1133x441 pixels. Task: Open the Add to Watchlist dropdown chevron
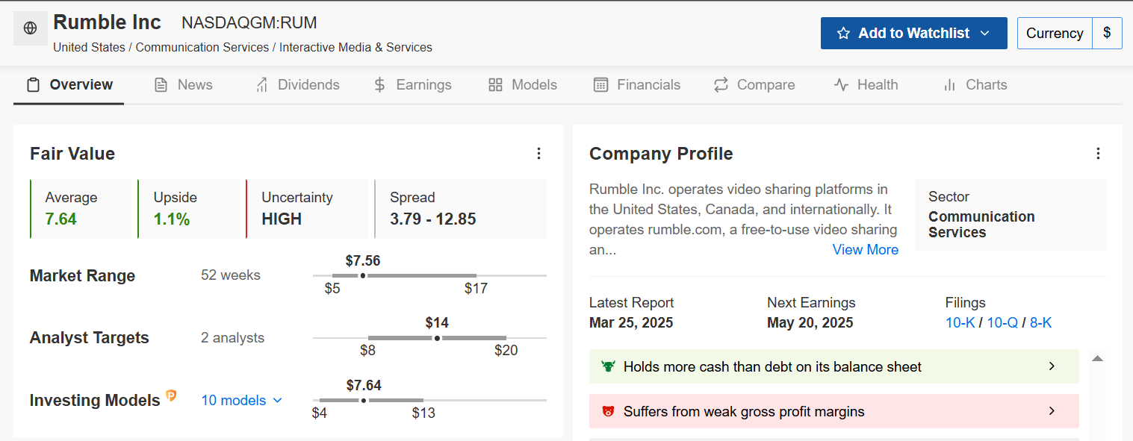pos(984,34)
